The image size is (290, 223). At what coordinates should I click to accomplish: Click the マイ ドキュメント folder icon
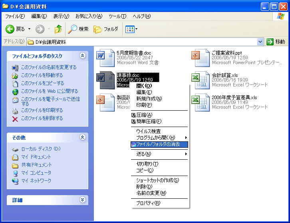[x=15, y=157]
